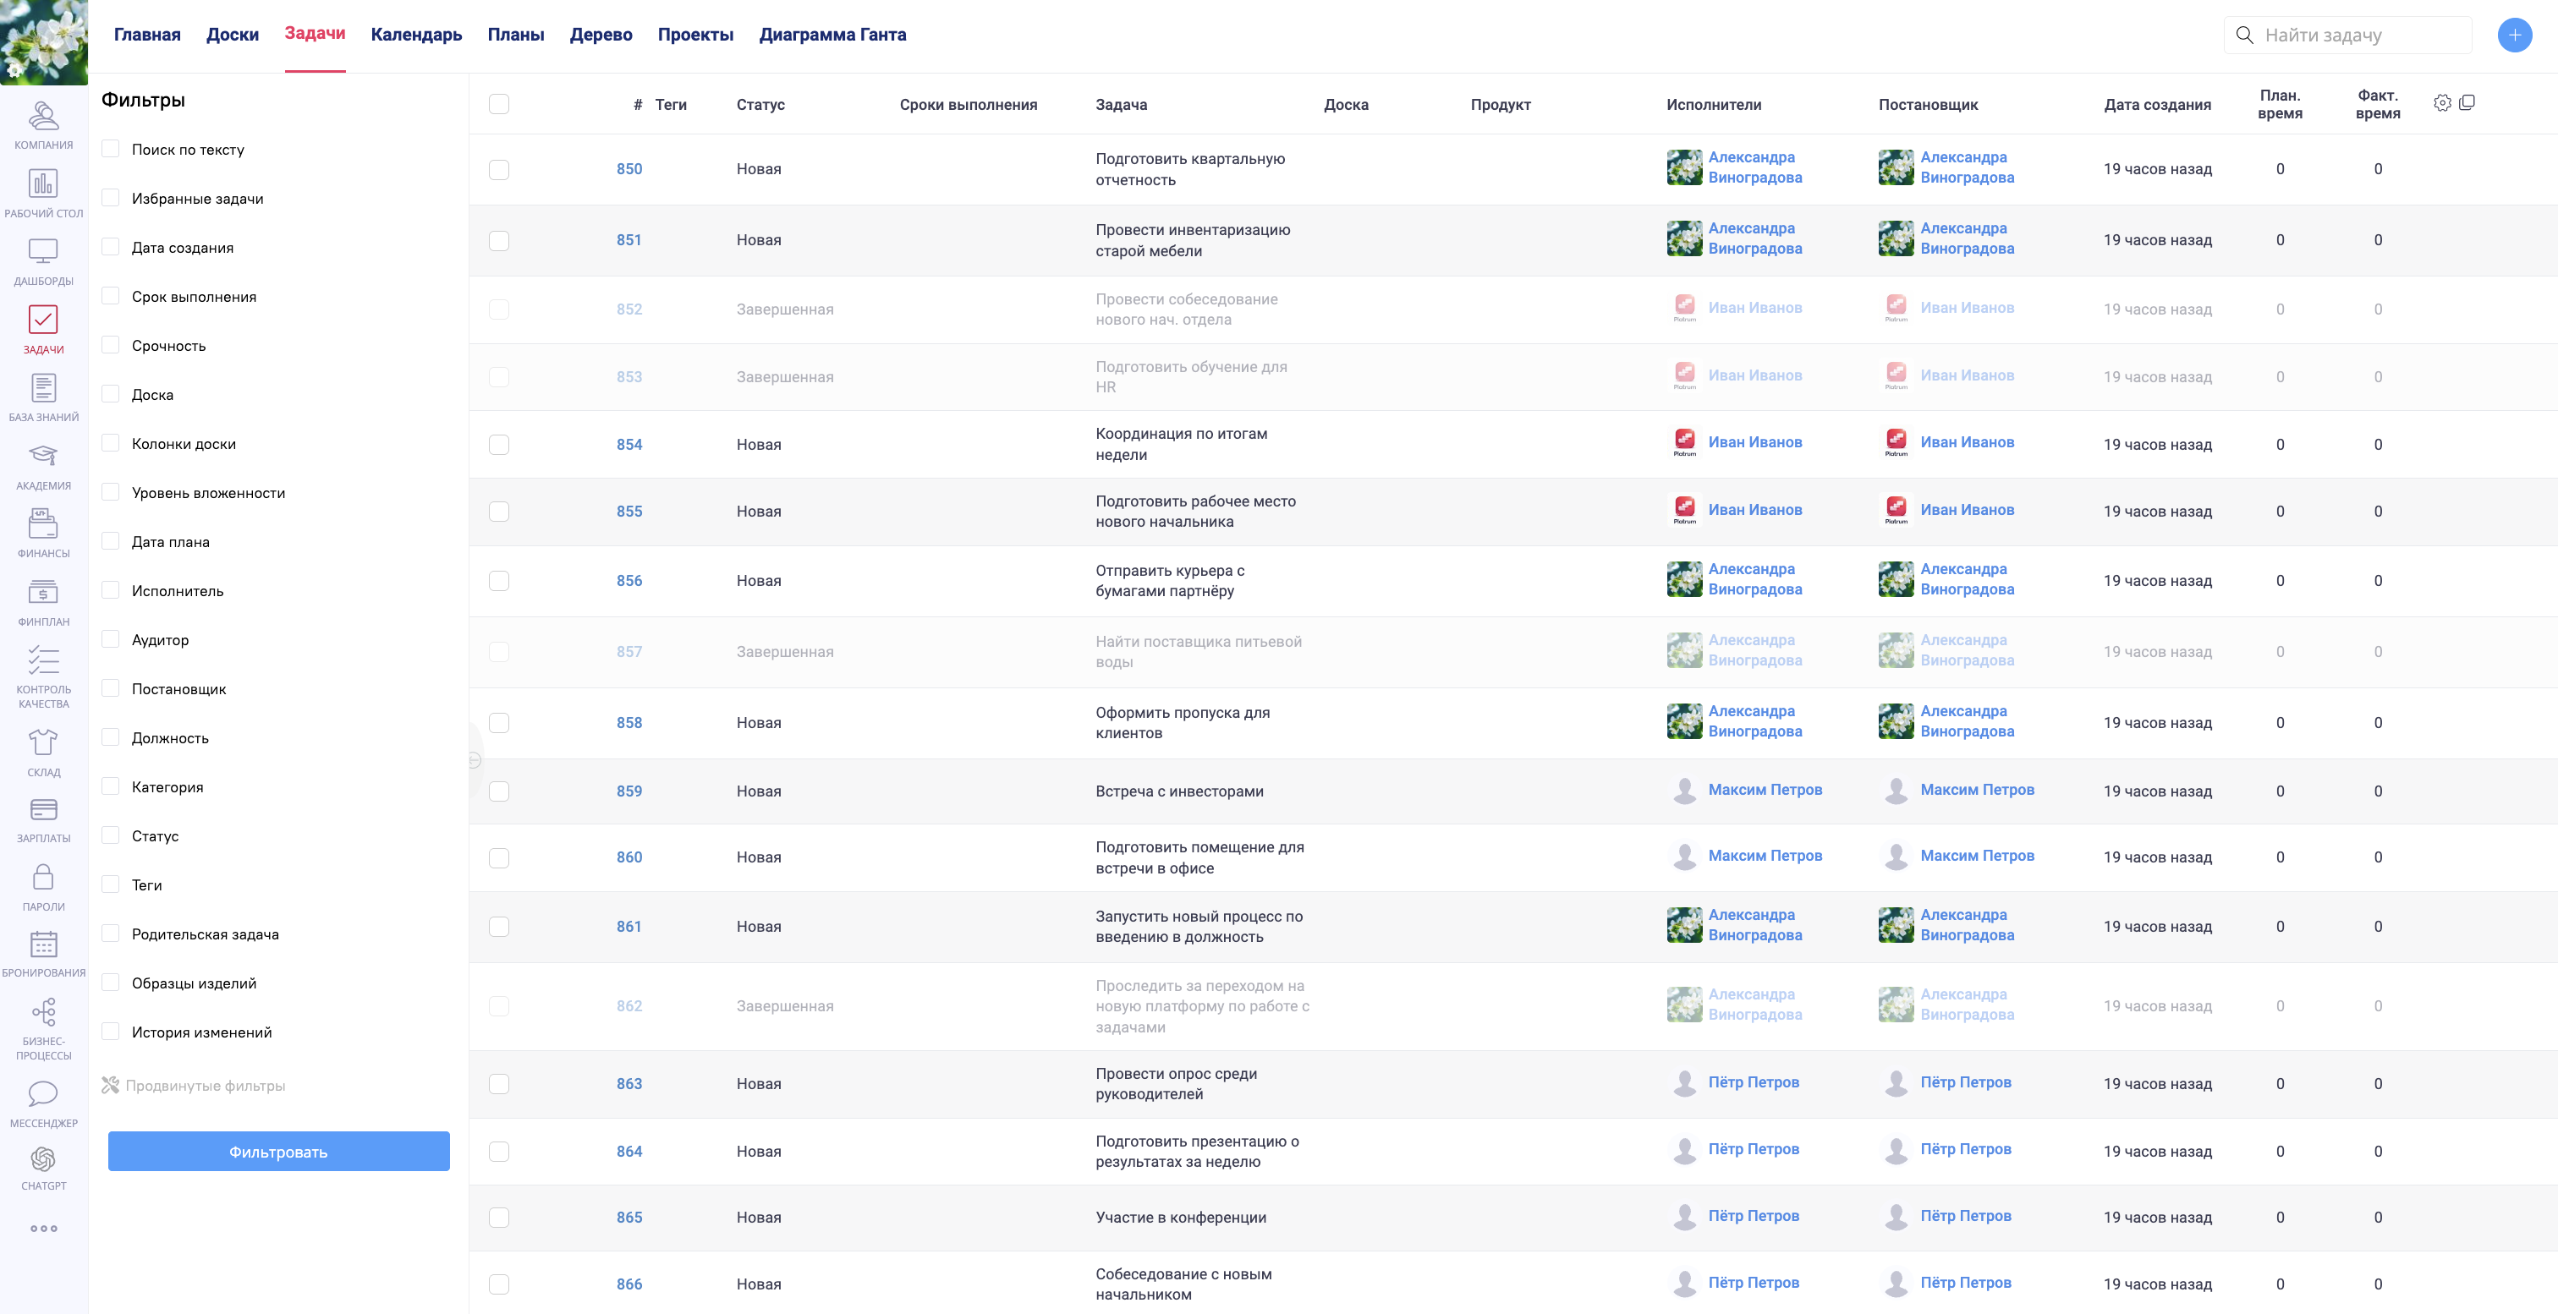Tick the checkbox for task 850

click(x=498, y=170)
